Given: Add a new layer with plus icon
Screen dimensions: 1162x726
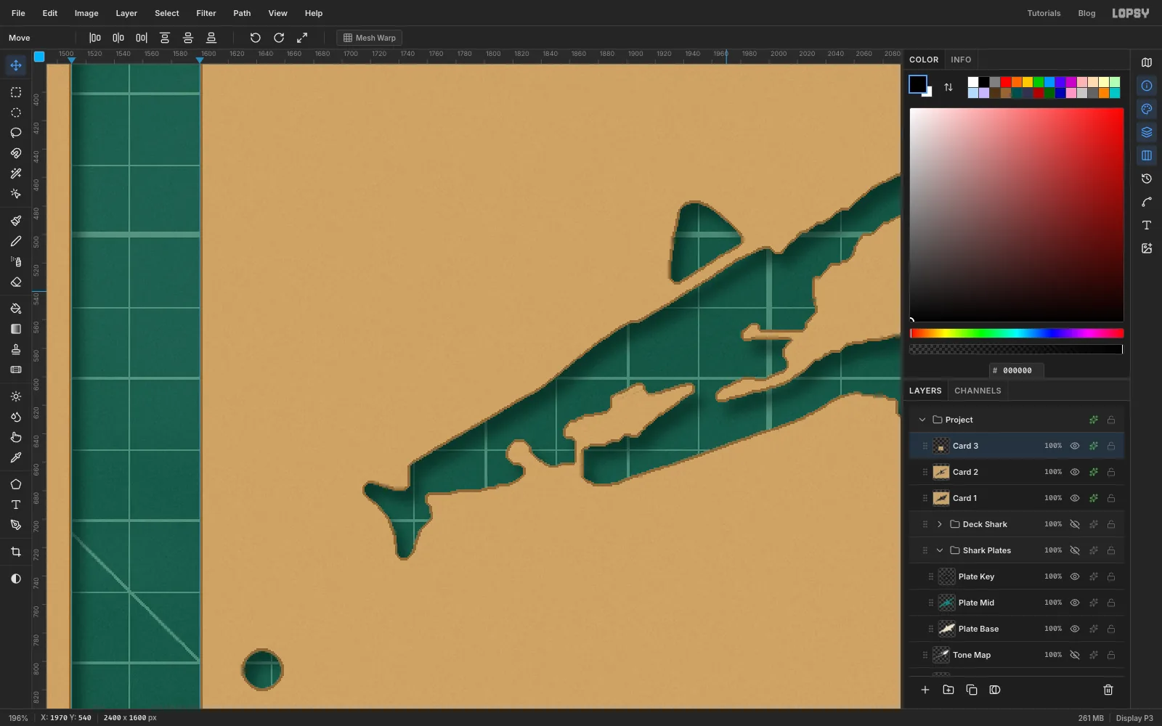Looking at the screenshot, I should [x=925, y=690].
